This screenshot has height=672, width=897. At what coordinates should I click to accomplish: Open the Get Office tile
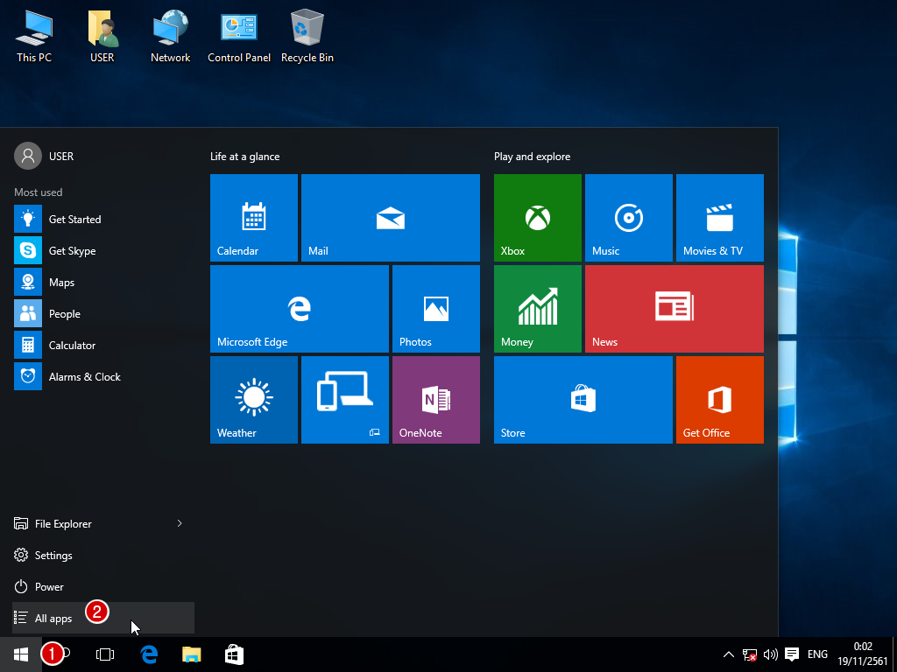[x=719, y=399]
